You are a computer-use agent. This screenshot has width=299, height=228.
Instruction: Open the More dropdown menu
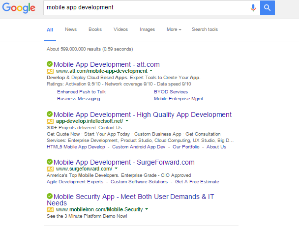pos(174,29)
